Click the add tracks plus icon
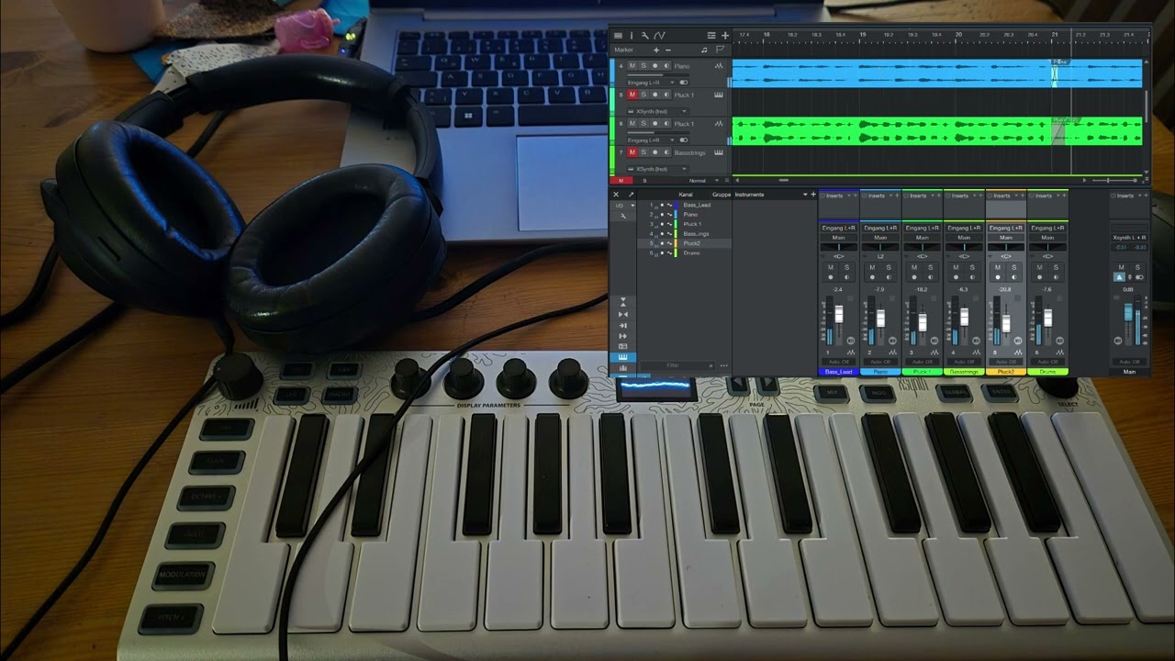This screenshot has height=661, width=1175. coord(725,36)
